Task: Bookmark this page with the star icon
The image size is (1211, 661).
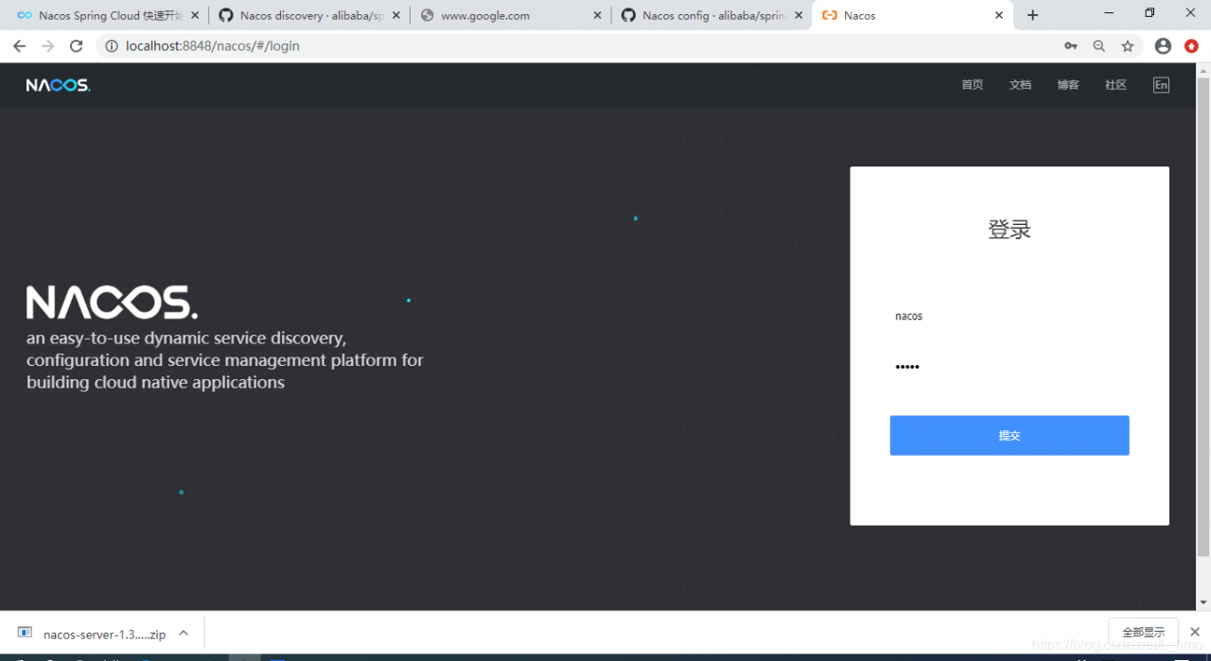Action: point(1128,45)
